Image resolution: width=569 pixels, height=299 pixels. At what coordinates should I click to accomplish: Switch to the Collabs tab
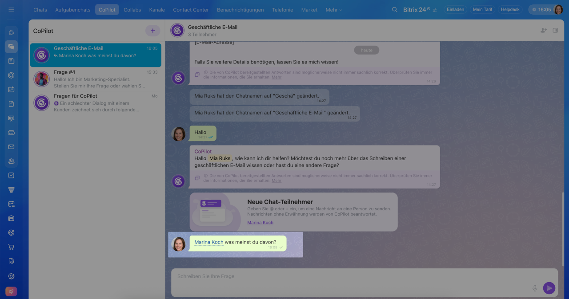pos(132,10)
